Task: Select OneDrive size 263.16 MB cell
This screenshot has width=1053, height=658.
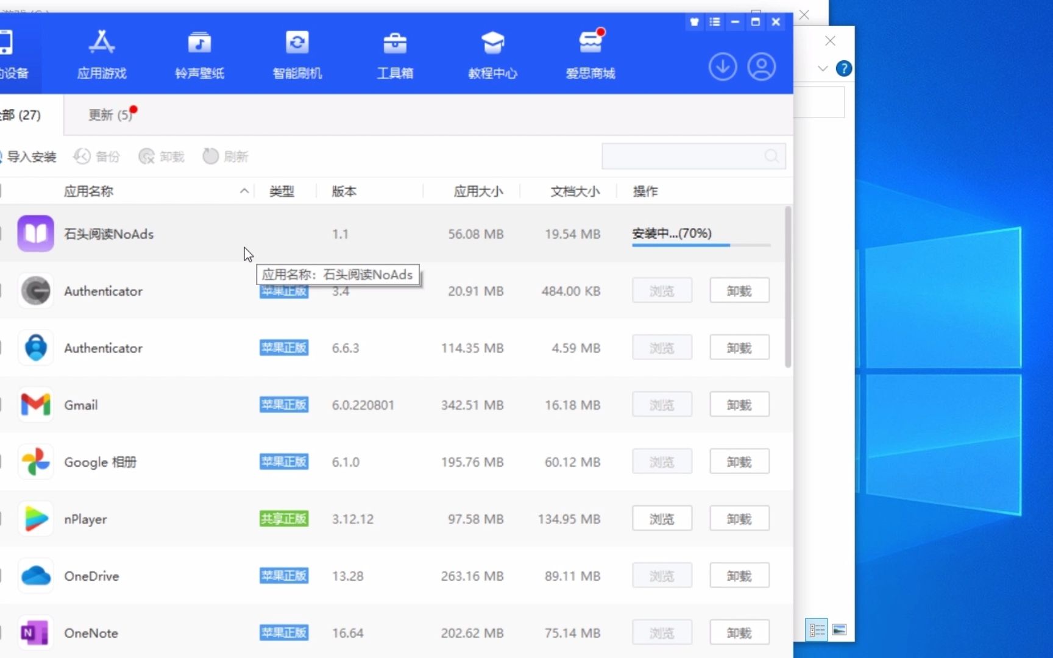Action: [x=472, y=576]
